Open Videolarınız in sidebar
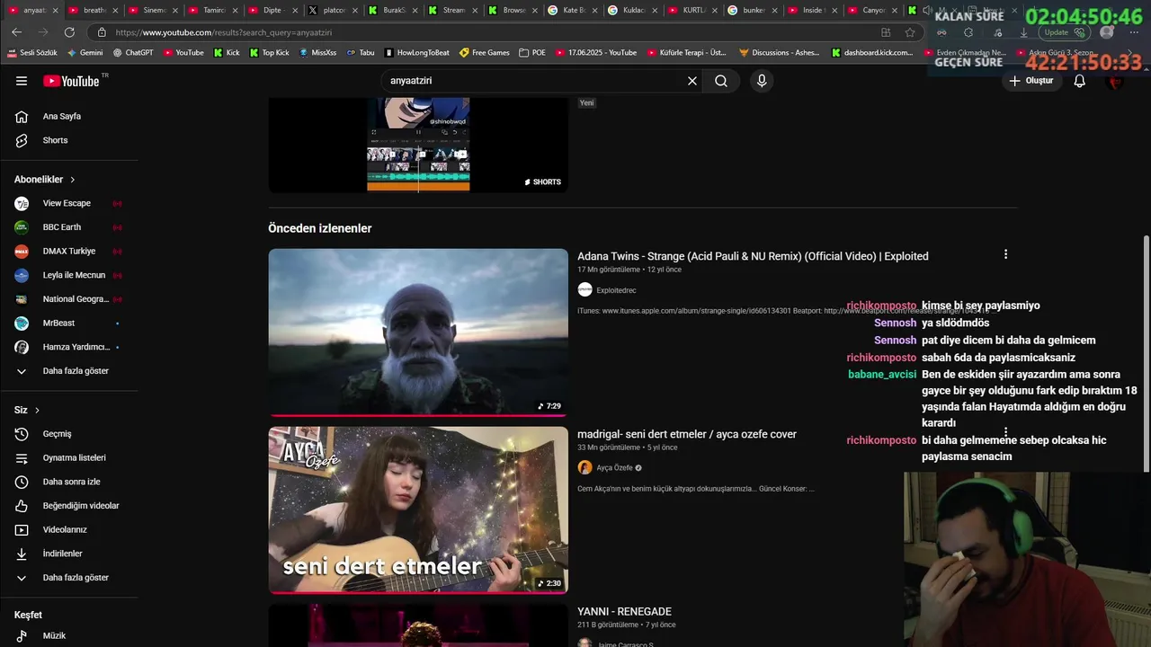1151x647 pixels. 69,529
